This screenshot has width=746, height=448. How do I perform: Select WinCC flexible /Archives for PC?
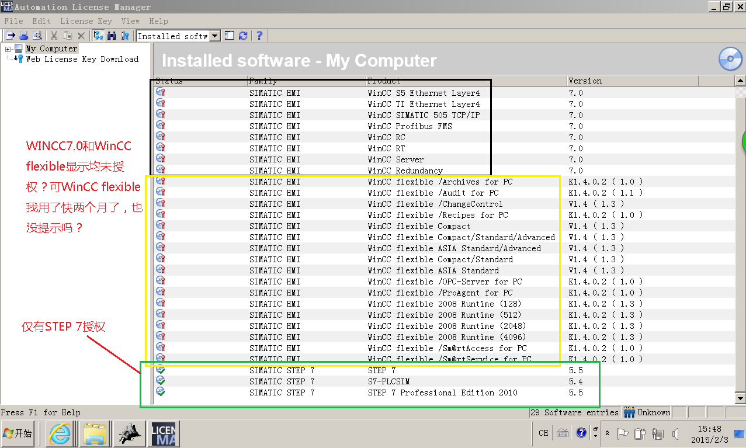pyautogui.click(x=440, y=182)
